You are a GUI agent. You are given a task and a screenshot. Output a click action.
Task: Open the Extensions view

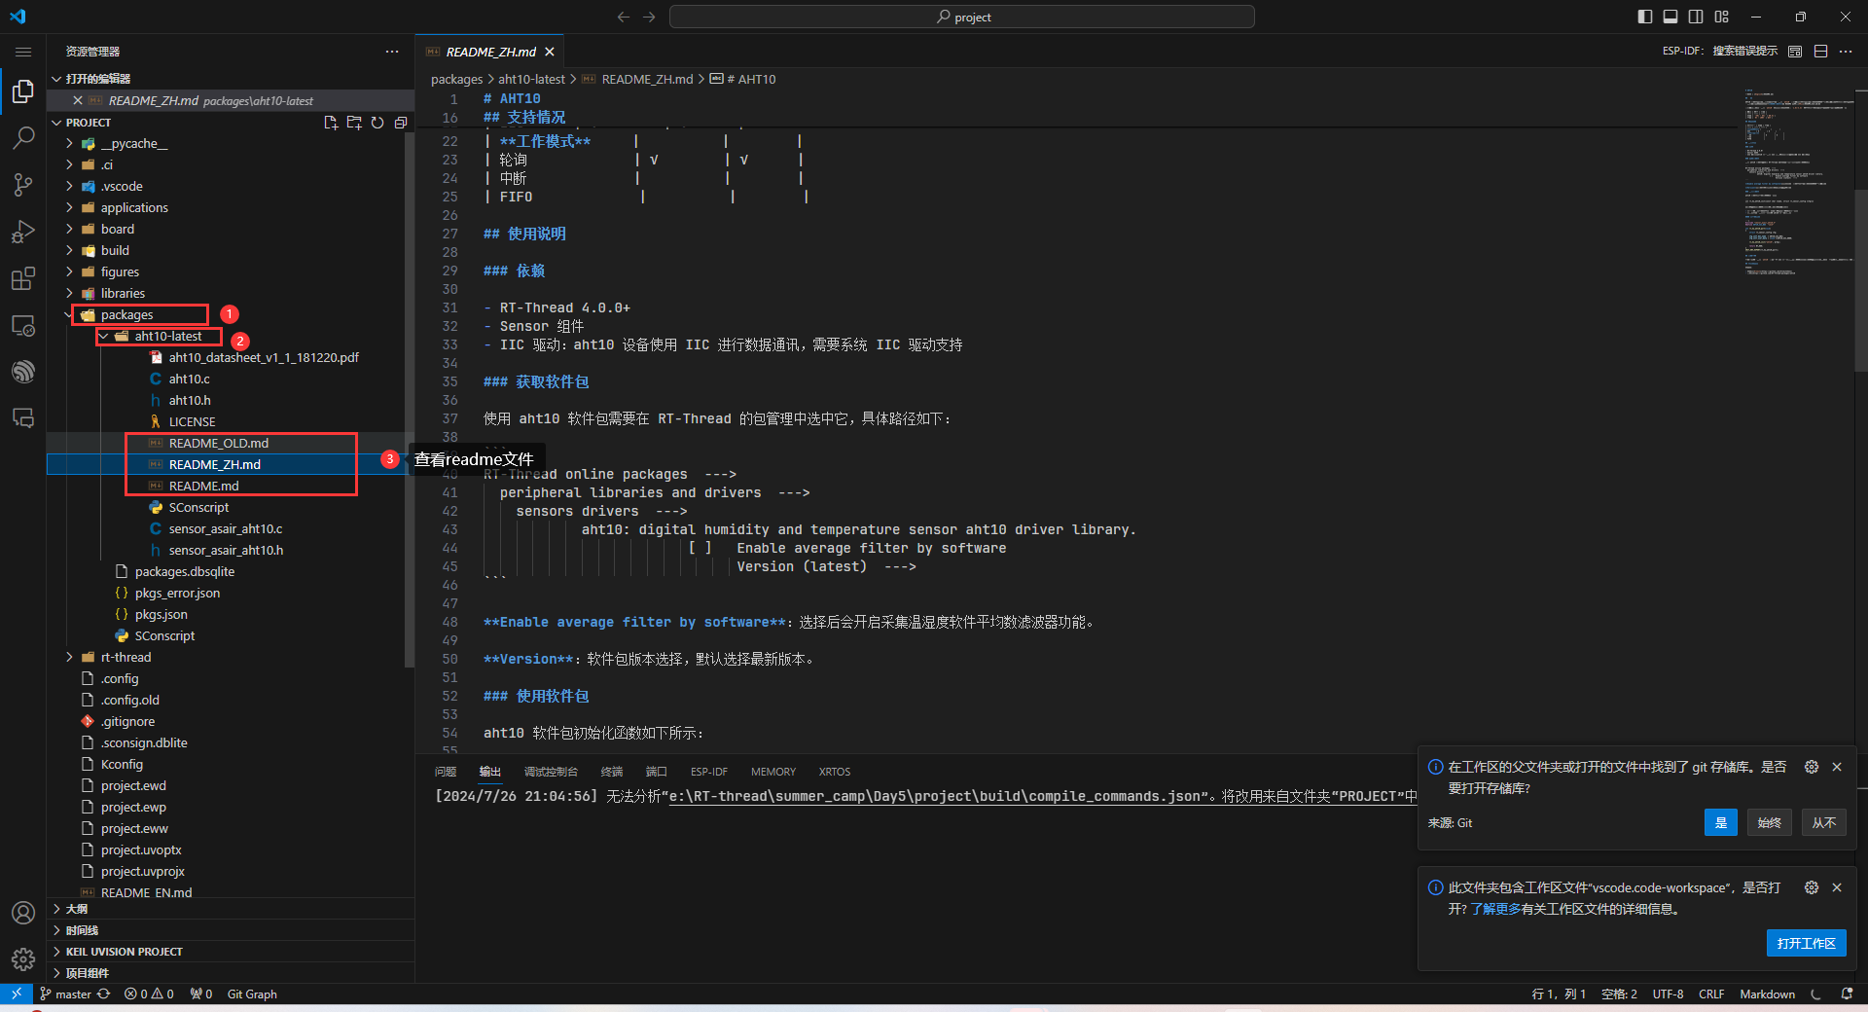point(23,278)
